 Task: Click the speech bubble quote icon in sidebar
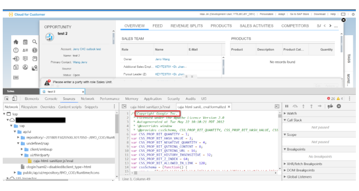[x=25, y=59]
